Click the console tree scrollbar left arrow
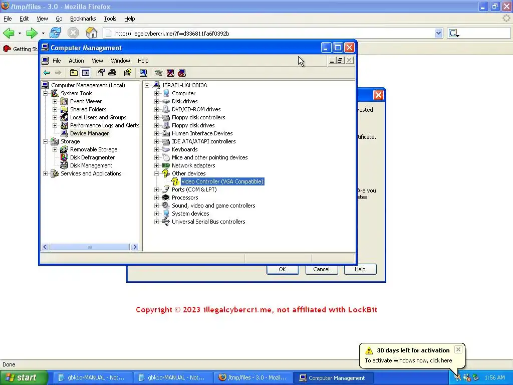 click(45, 247)
